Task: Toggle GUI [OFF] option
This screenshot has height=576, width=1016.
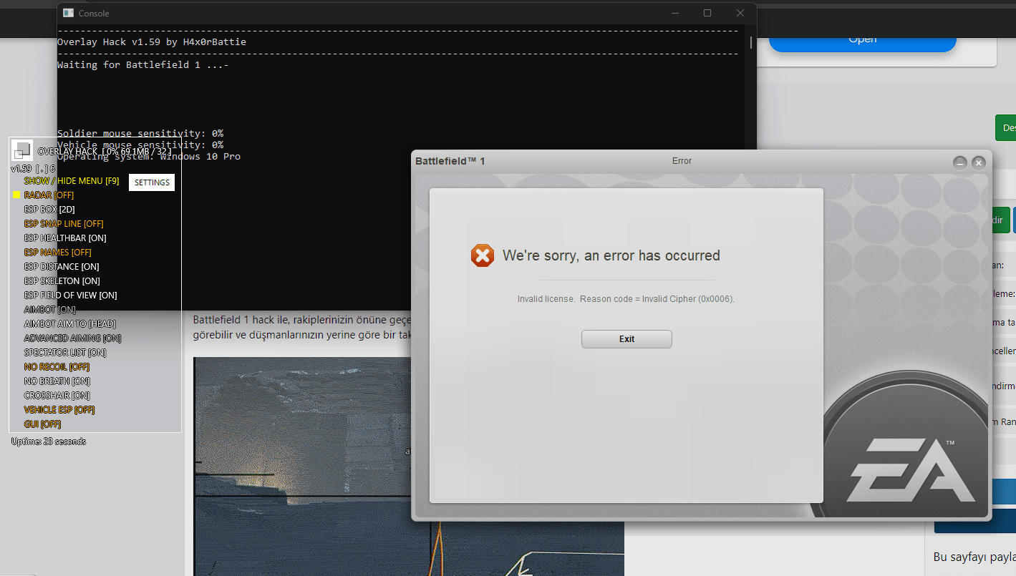Action: [x=42, y=424]
